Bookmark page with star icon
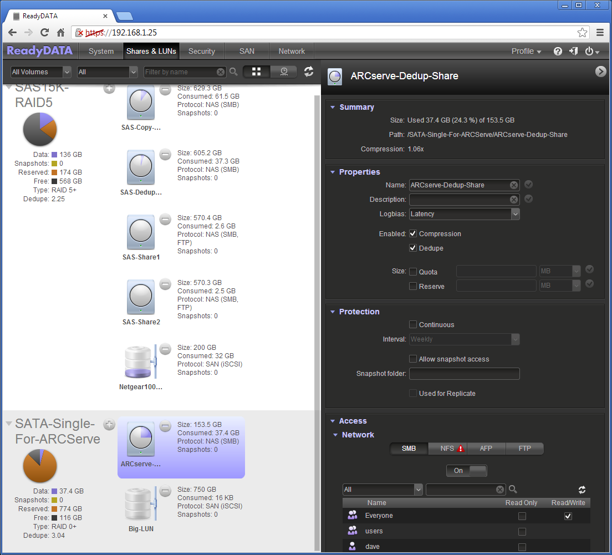 pyautogui.click(x=582, y=32)
